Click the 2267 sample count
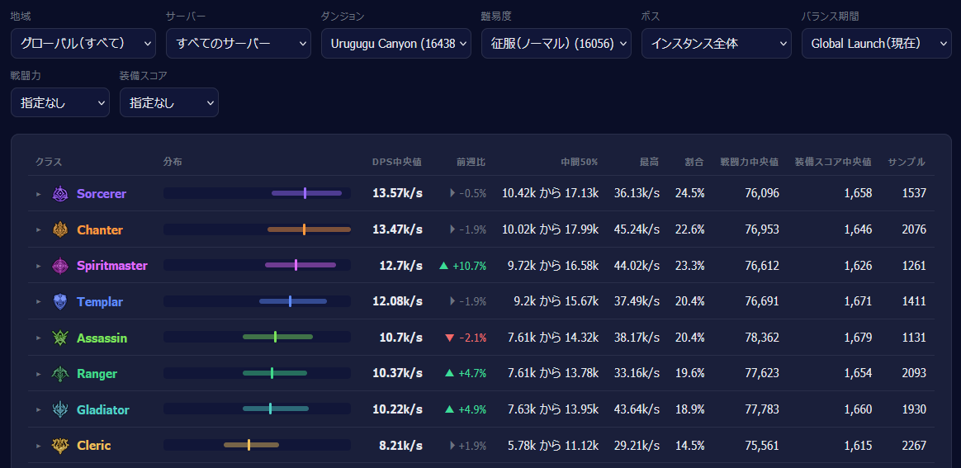 pos(914,446)
